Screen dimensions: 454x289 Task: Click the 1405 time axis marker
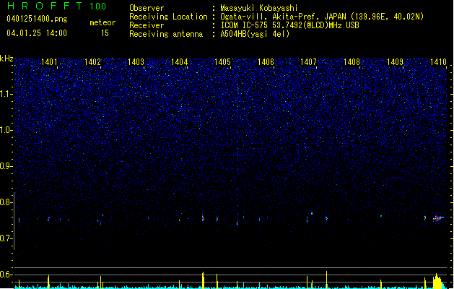pyautogui.click(x=222, y=62)
